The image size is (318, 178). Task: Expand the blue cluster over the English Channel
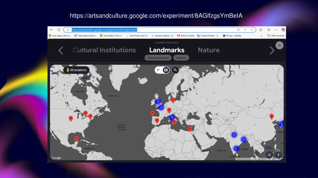161,107
